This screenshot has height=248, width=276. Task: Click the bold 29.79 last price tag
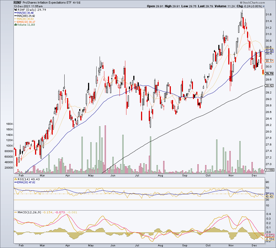(269, 74)
